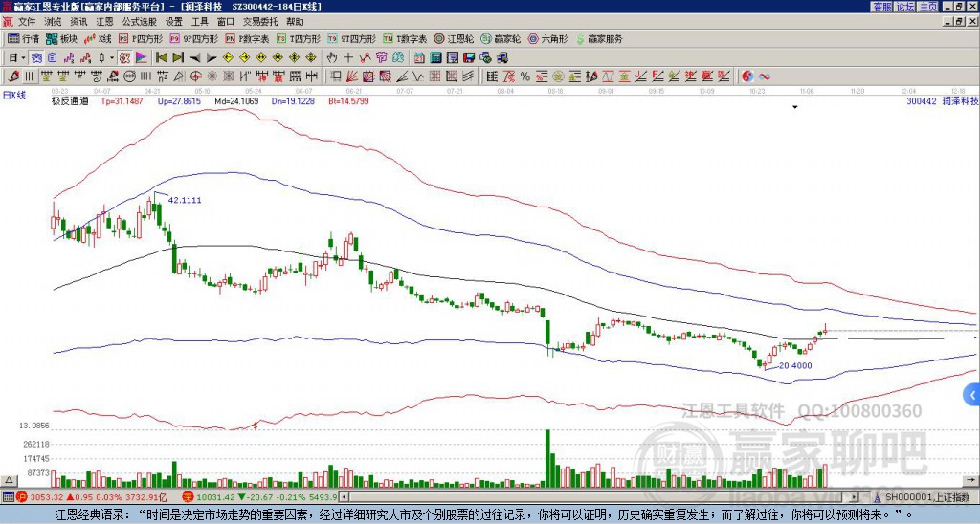Open the 六角形 hexagon tool
The image size is (980, 524).
coord(547,38)
